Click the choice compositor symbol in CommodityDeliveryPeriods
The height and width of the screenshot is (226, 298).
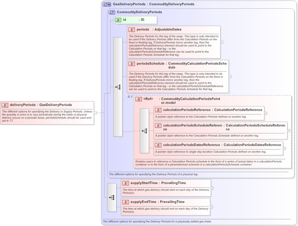tap(118, 87)
